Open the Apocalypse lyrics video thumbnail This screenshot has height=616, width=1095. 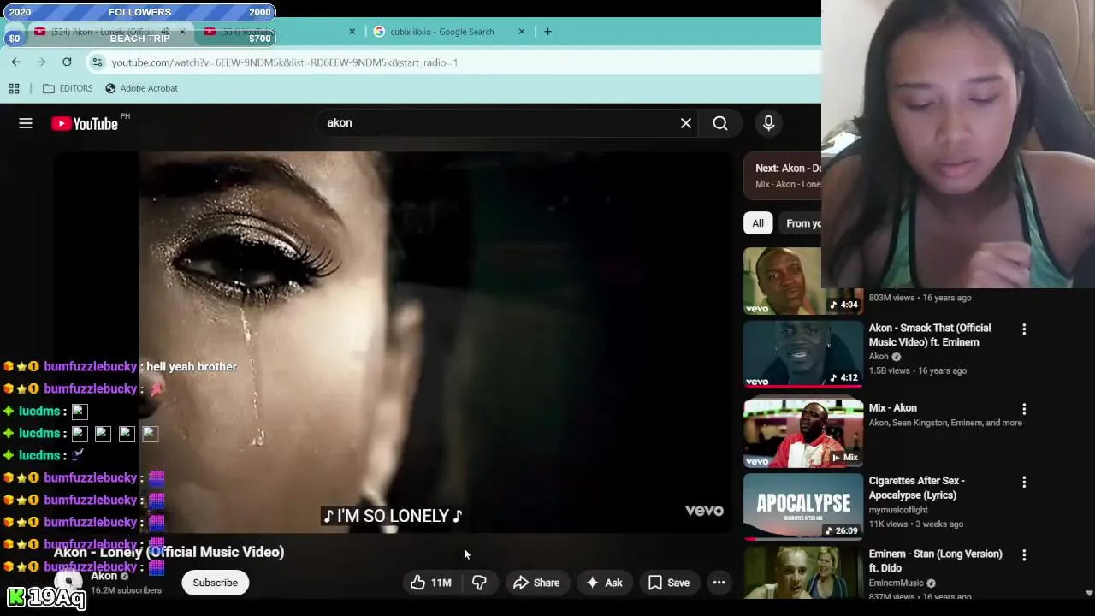803,506
